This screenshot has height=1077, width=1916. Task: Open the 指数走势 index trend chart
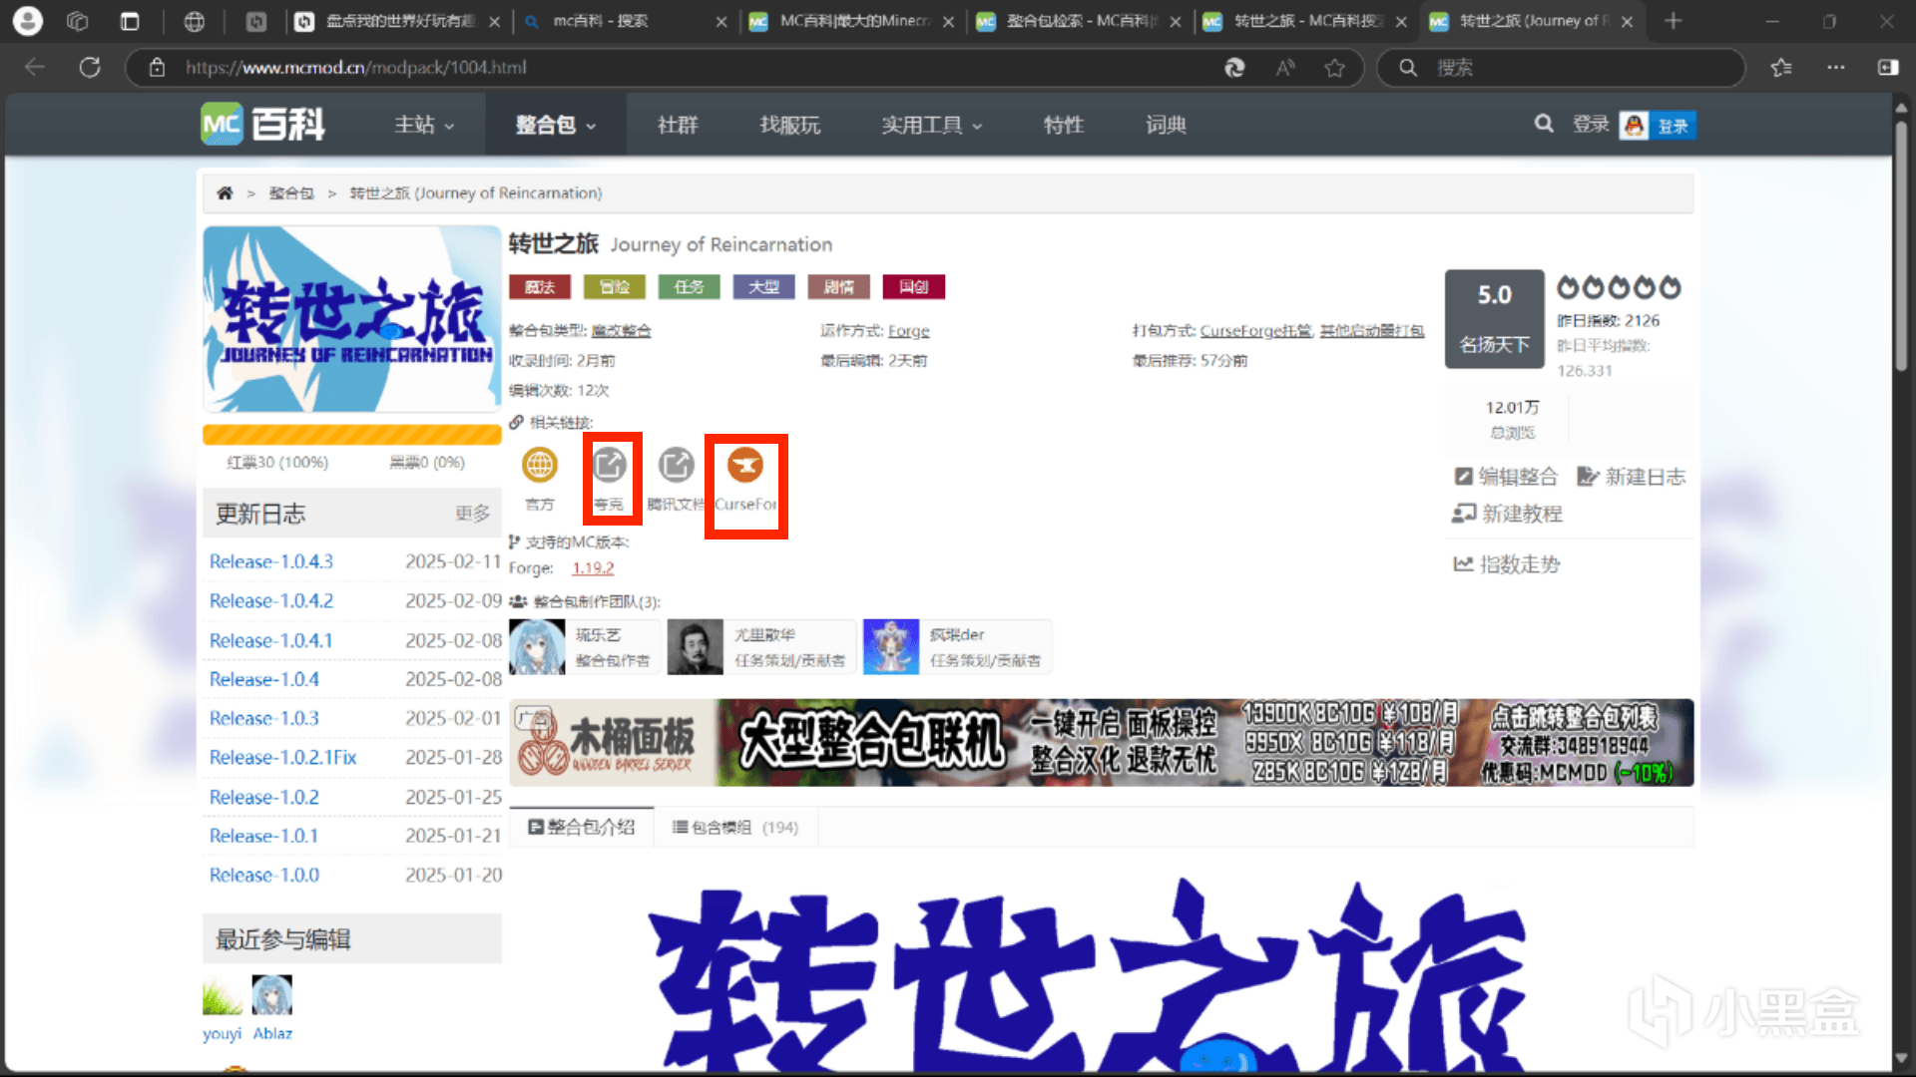[x=1507, y=564]
